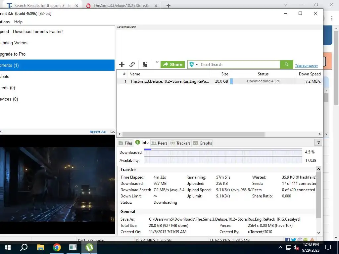Open the Options menu
This screenshot has width=339, height=254.
pyautogui.click(x=5, y=22)
